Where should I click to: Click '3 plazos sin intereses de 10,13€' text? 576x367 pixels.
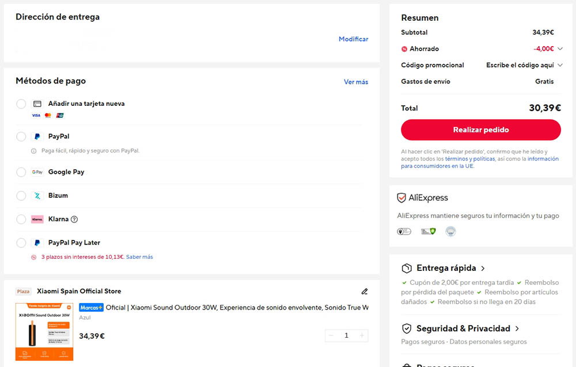pos(82,257)
